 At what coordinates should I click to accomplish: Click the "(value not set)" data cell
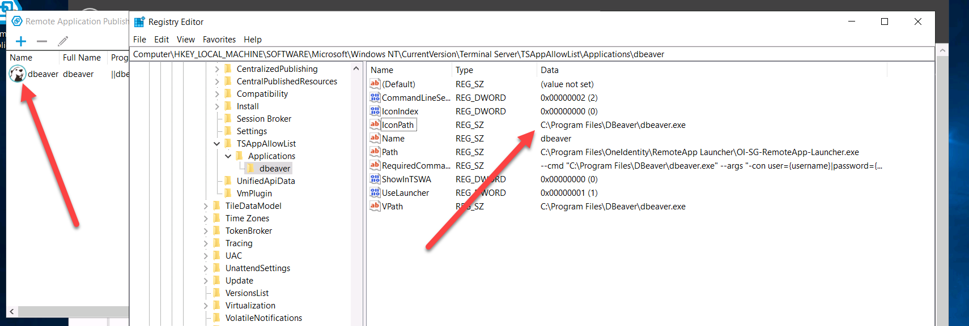(567, 84)
